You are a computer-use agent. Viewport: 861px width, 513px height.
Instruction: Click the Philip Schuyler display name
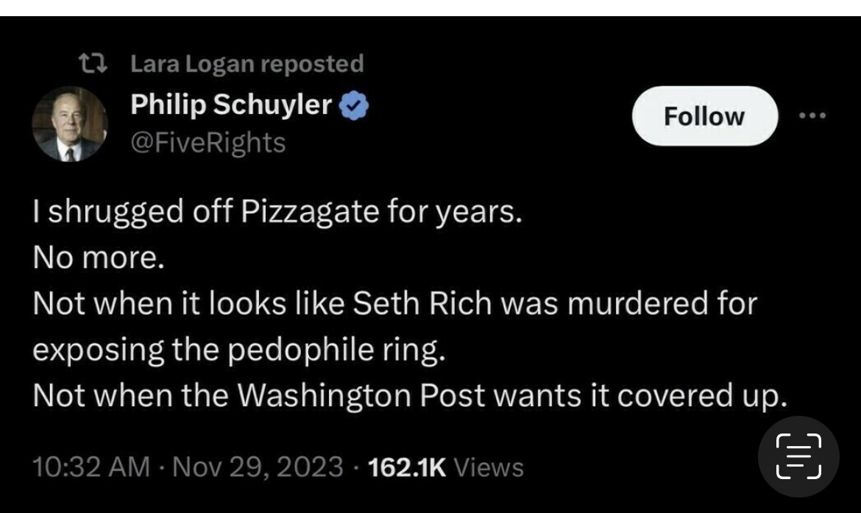(x=231, y=106)
